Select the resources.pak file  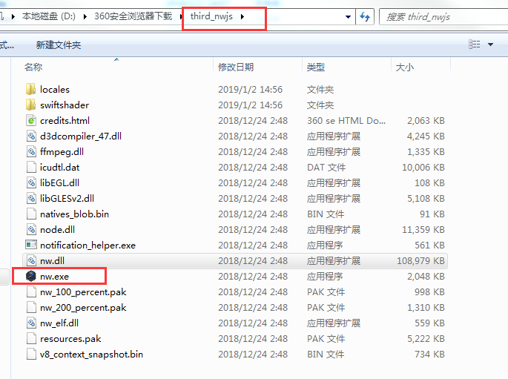70,338
